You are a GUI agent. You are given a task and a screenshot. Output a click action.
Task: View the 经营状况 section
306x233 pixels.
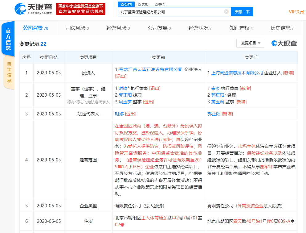(199, 27)
